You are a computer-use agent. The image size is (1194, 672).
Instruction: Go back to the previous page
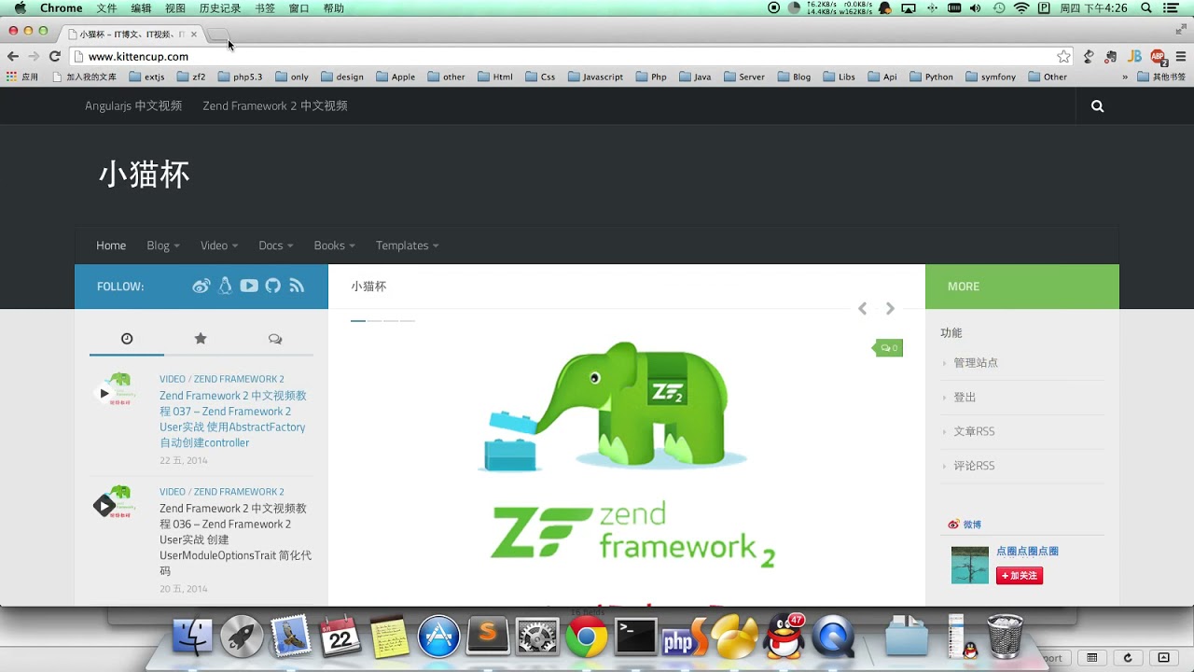tap(13, 56)
